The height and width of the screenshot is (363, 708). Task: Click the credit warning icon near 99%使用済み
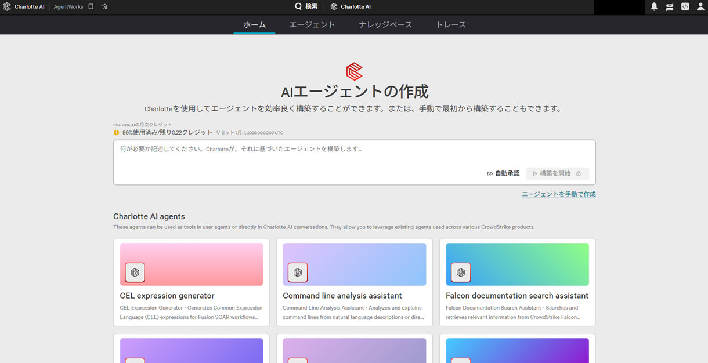tap(117, 133)
